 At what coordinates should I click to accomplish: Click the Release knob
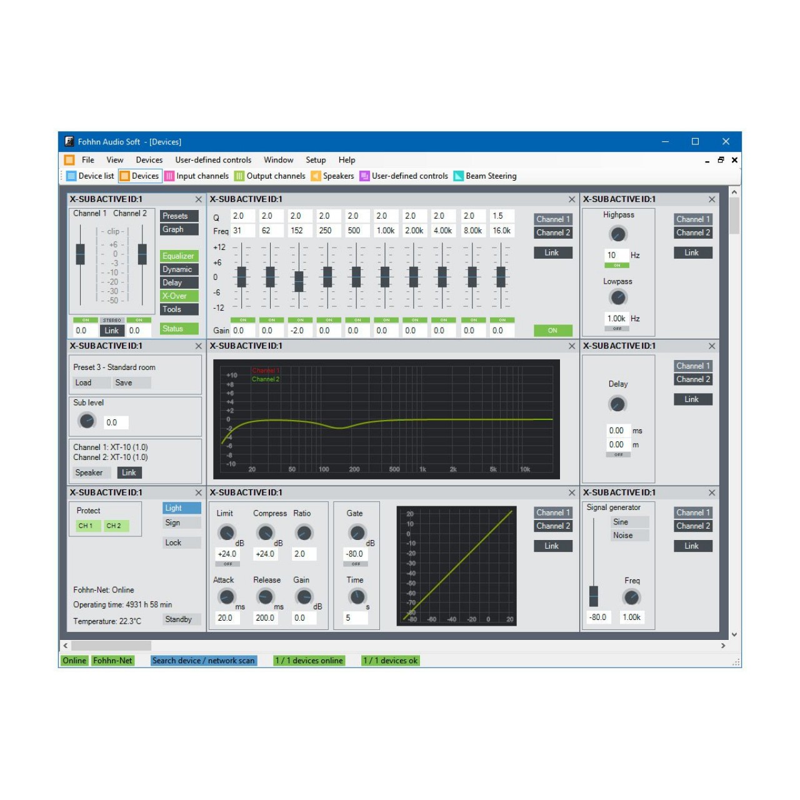[x=265, y=597]
